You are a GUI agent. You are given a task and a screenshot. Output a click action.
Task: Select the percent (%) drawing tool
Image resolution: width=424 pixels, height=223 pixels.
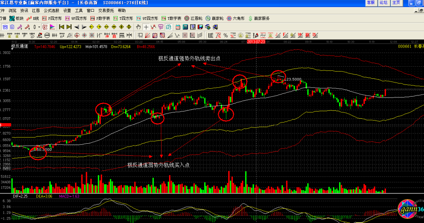coord(226,35)
